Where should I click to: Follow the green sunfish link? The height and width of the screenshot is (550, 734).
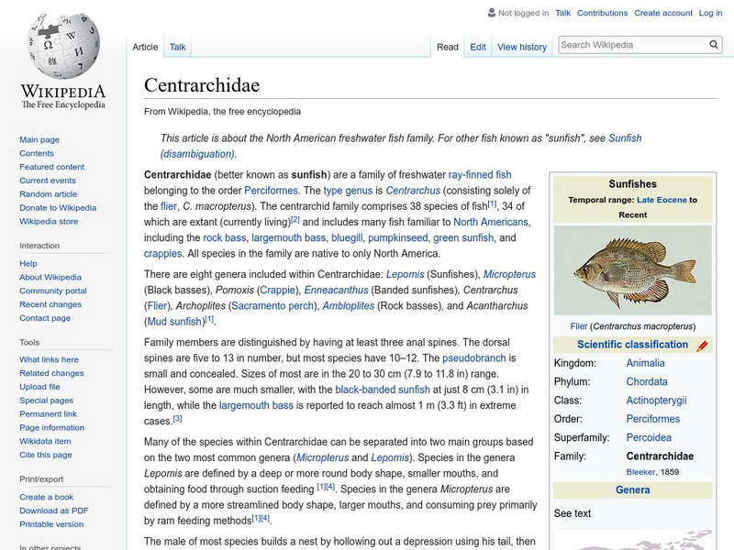(x=463, y=238)
